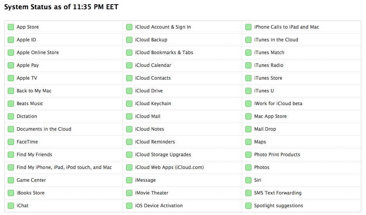Viewport: 366px width, 215px height.
Task: Click the status icon beside iCloud Drive
Action: coord(129,91)
